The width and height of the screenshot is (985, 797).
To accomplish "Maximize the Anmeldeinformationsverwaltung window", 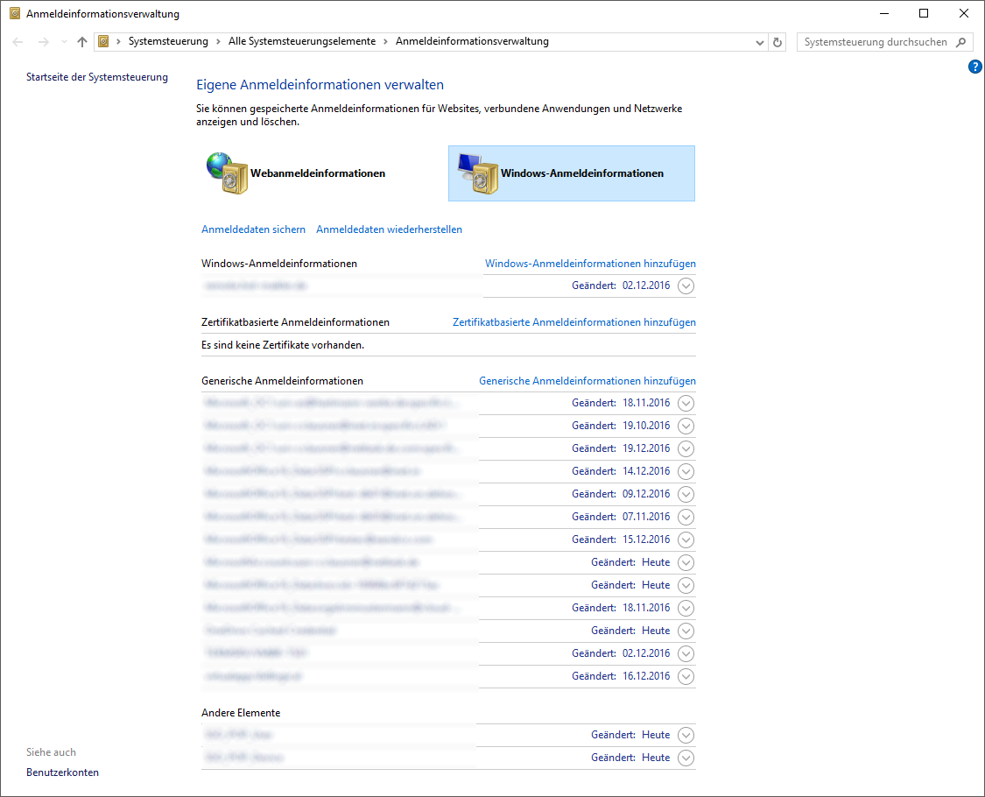I will tap(924, 13).
